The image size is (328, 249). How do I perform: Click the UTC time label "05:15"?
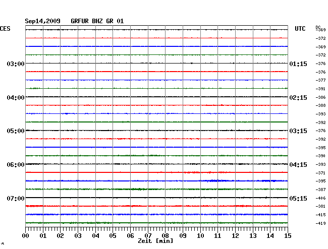[298, 198]
